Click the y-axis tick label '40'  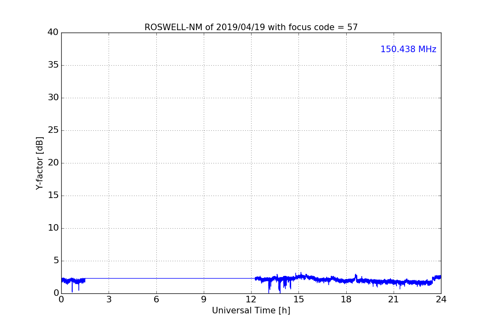[53, 32]
